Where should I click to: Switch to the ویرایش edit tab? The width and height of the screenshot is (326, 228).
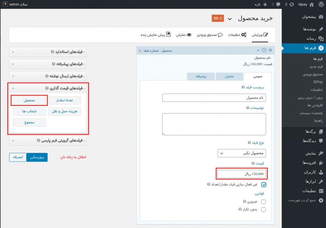(260, 35)
